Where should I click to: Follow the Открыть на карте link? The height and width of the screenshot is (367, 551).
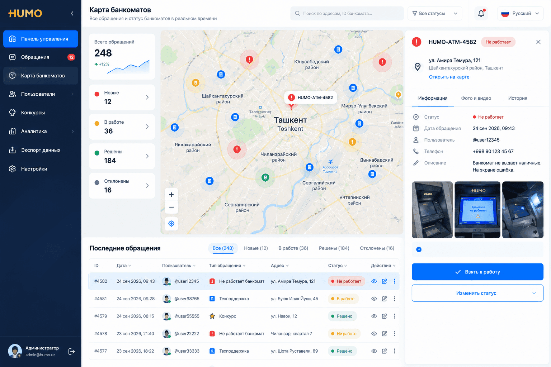(449, 77)
